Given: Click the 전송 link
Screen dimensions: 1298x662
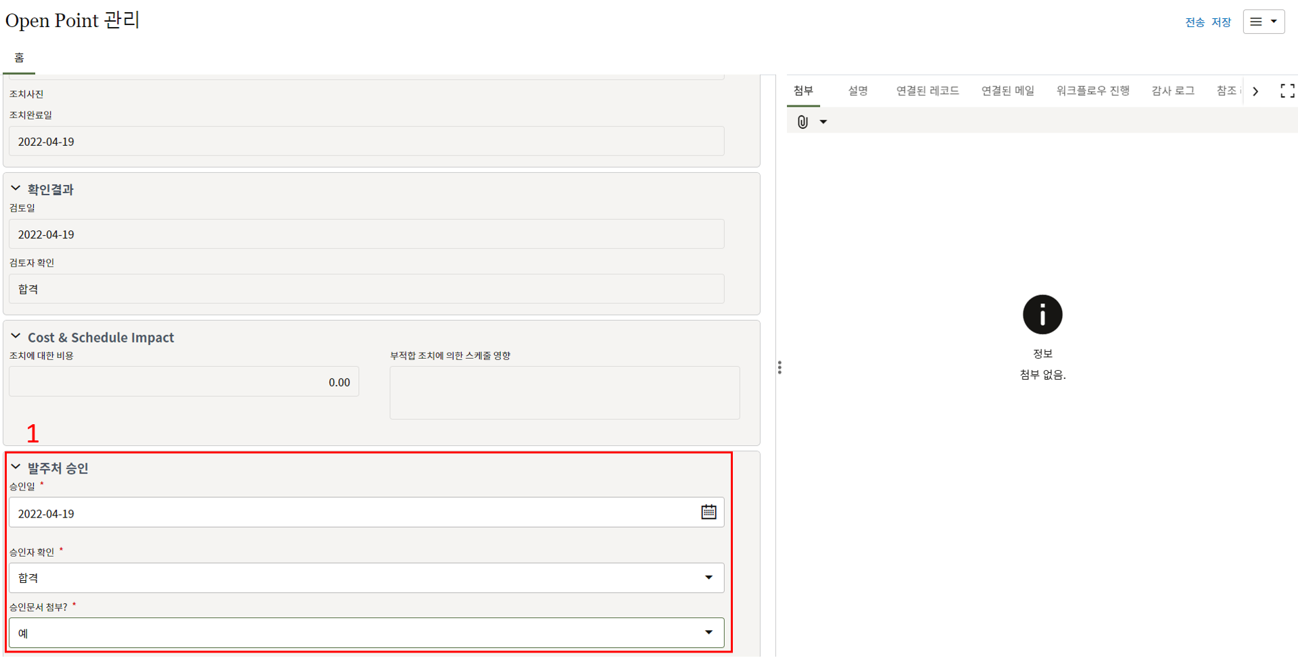Looking at the screenshot, I should click(x=1195, y=22).
